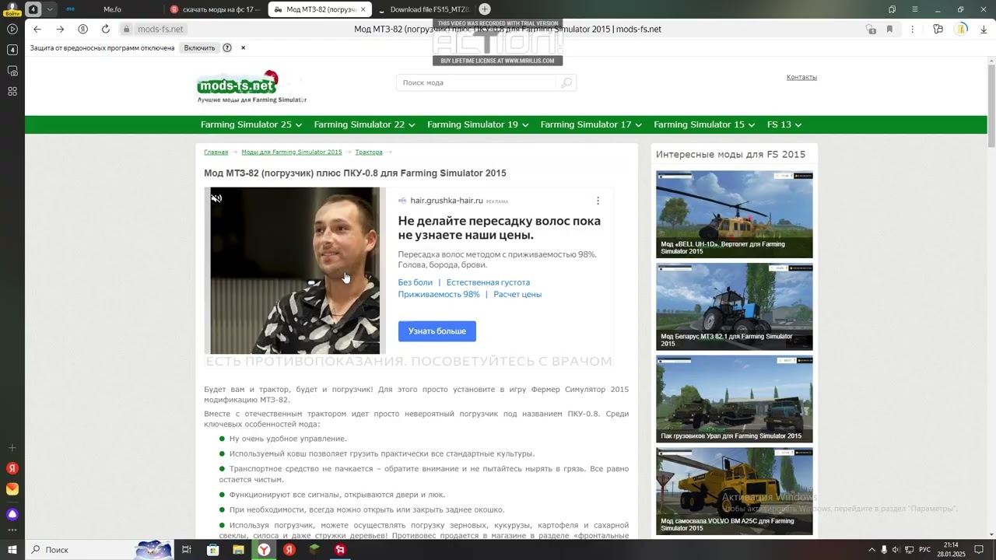The width and height of the screenshot is (996, 560).
Task: Open the ad's three-dot options menu
Action: click(x=598, y=201)
